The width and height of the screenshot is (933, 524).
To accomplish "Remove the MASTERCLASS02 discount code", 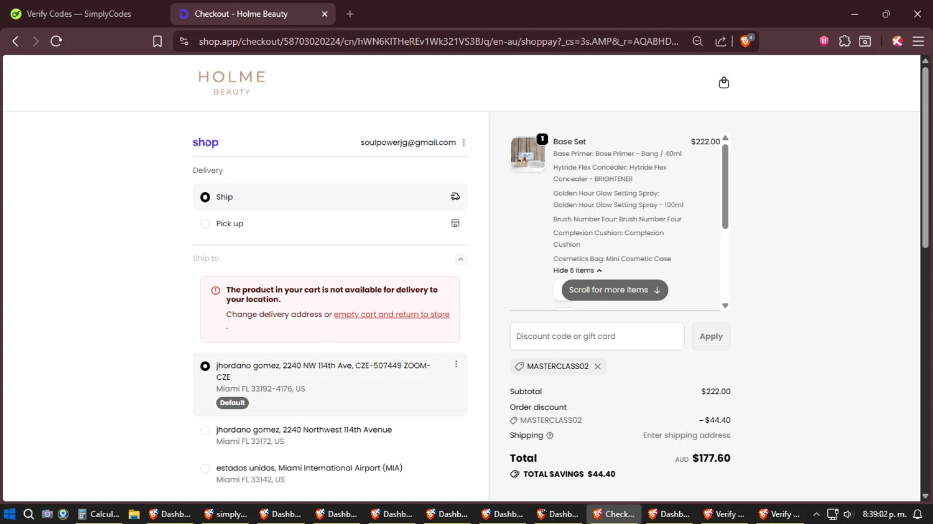I will tap(597, 366).
